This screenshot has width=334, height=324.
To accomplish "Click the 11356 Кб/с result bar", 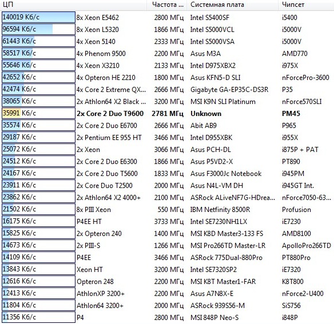I will coord(38,317).
